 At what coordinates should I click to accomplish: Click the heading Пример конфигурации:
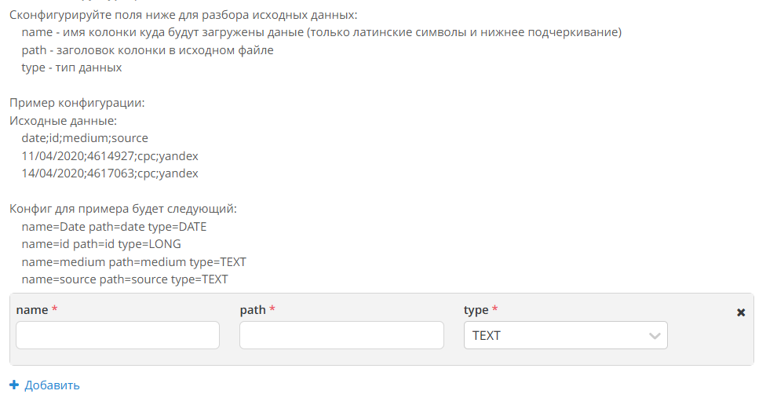(x=77, y=103)
